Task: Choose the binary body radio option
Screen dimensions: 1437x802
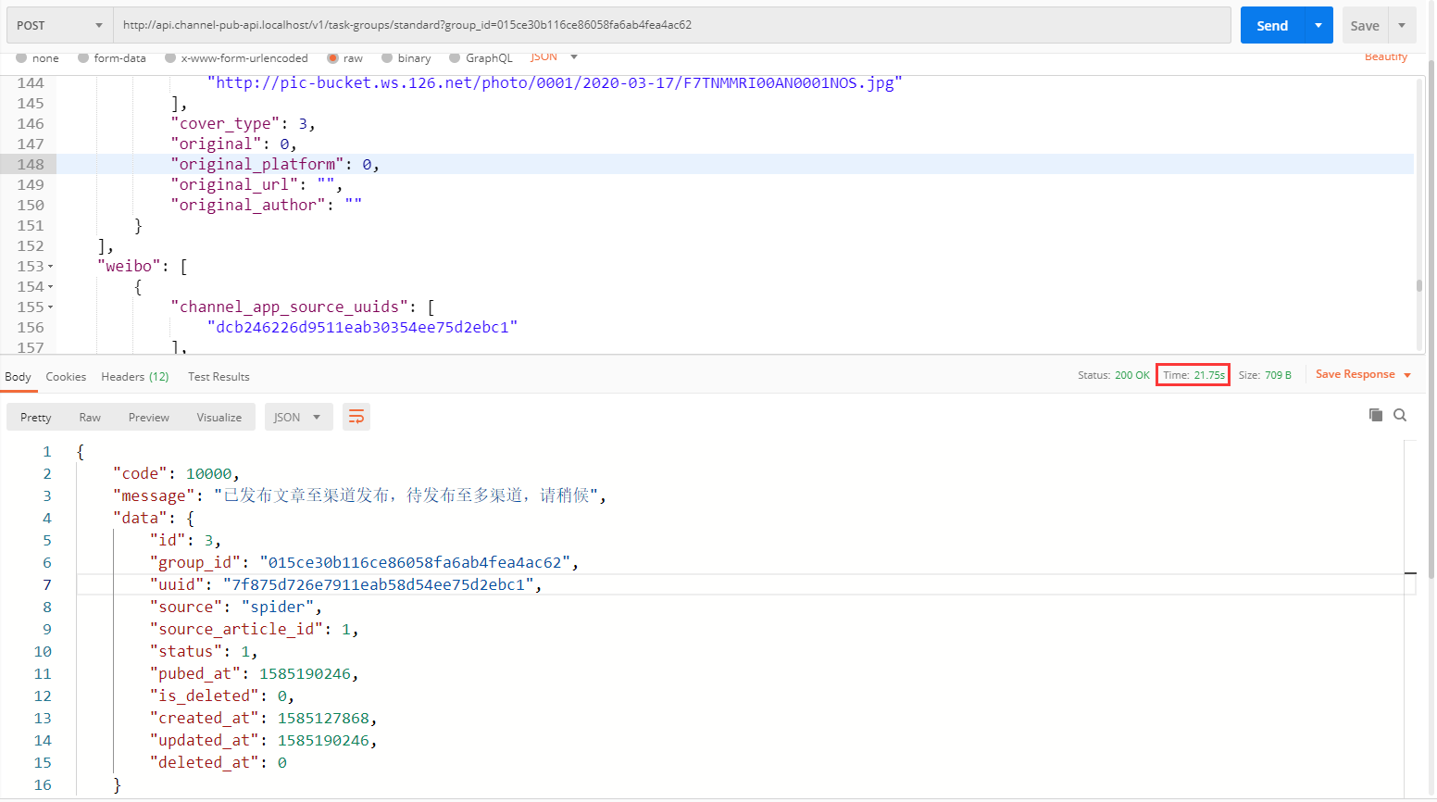Action: [387, 57]
